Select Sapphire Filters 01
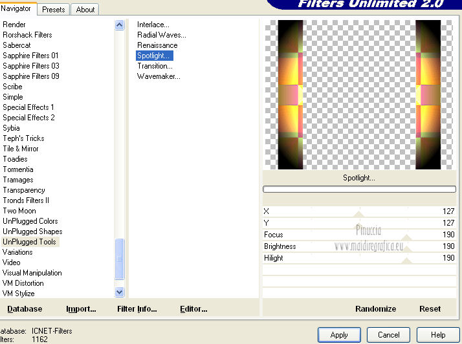 pyautogui.click(x=30, y=56)
